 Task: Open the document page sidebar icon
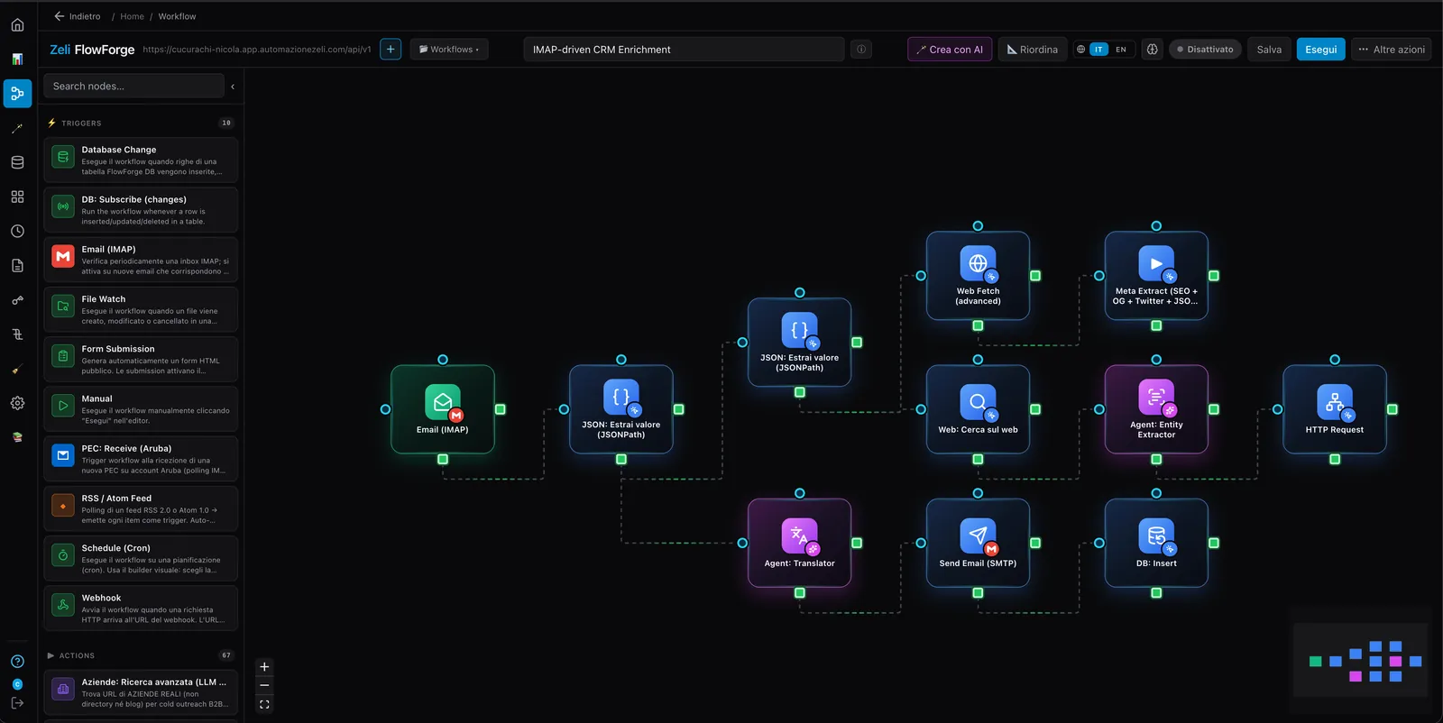point(17,265)
